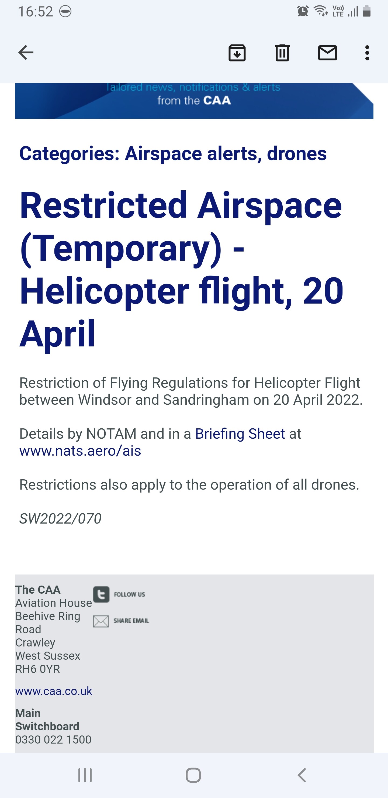Visit the www.caa.co.uk link
Screen dimensions: 388x798
(x=54, y=691)
